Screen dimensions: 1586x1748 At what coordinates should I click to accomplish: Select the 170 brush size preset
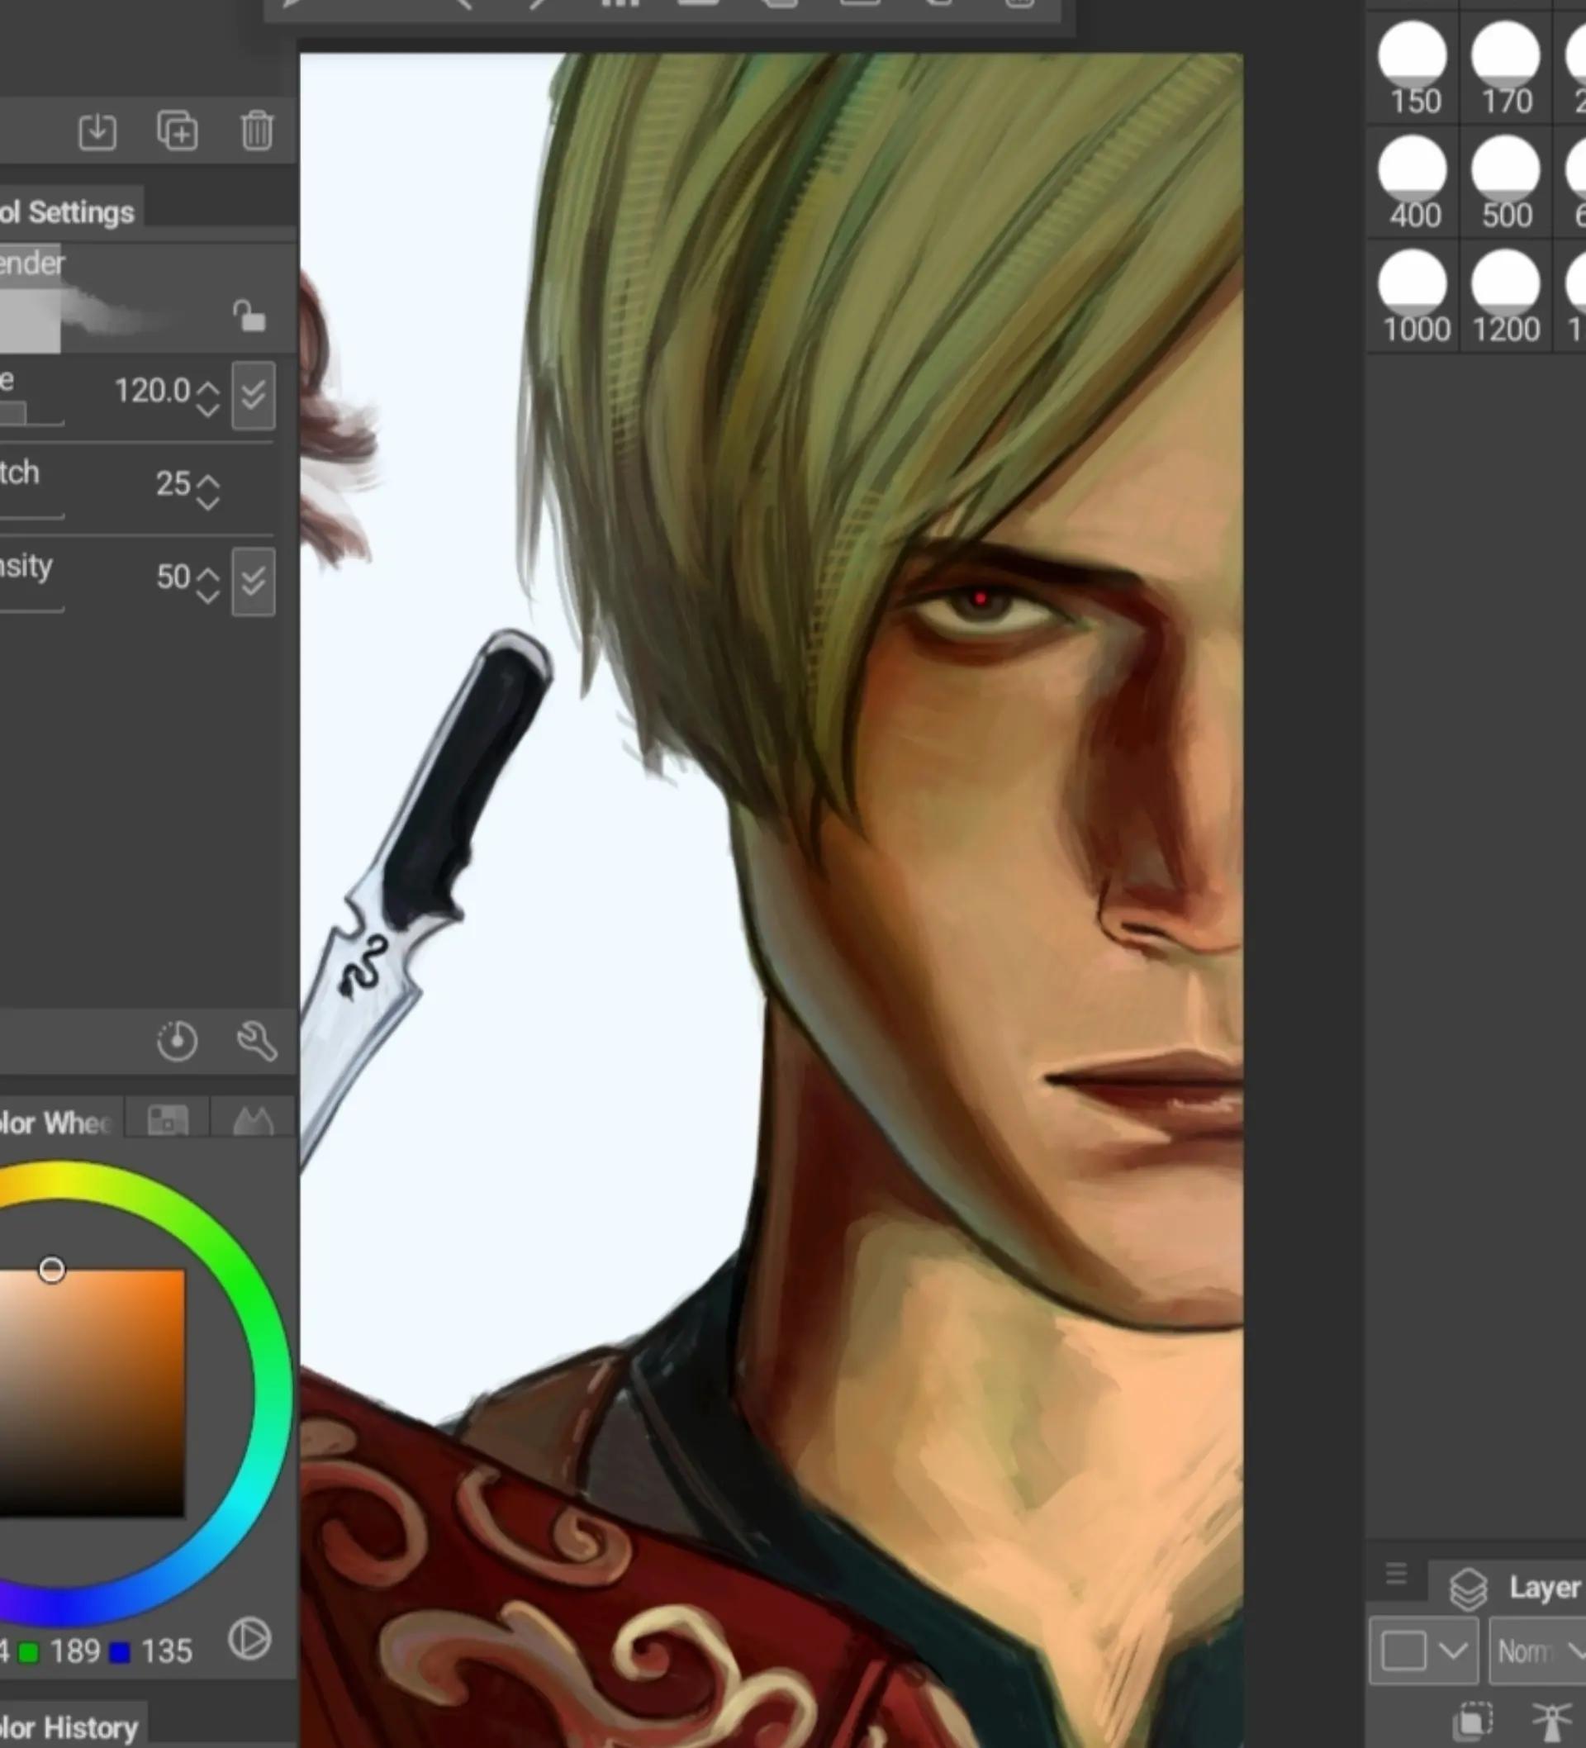pyautogui.click(x=1506, y=69)
